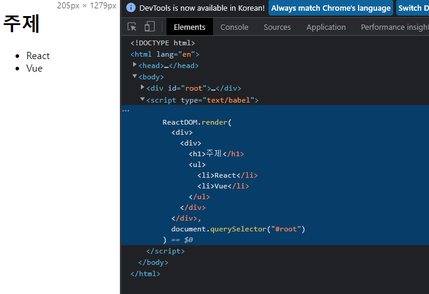Click the opening ul tag code line
The image size is (429, 294).
pyautogui.click(x=197, y=165)
